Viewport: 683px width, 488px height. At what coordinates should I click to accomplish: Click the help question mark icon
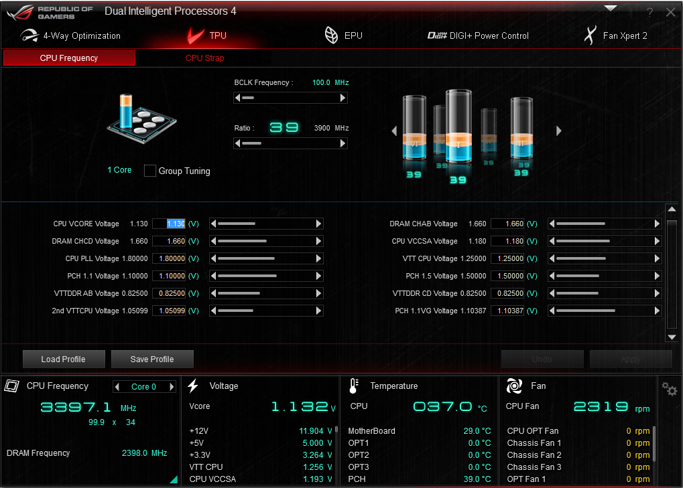649,12
